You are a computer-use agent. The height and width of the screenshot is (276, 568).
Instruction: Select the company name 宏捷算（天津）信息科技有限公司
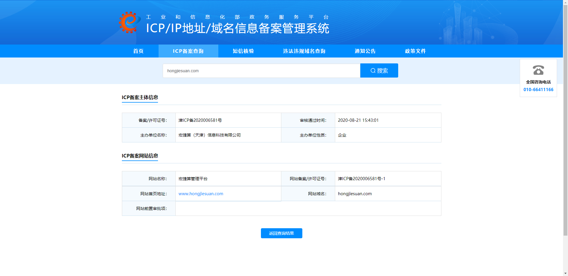point(210,135)
